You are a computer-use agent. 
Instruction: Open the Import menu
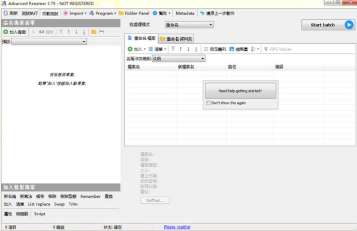[75, 13]
